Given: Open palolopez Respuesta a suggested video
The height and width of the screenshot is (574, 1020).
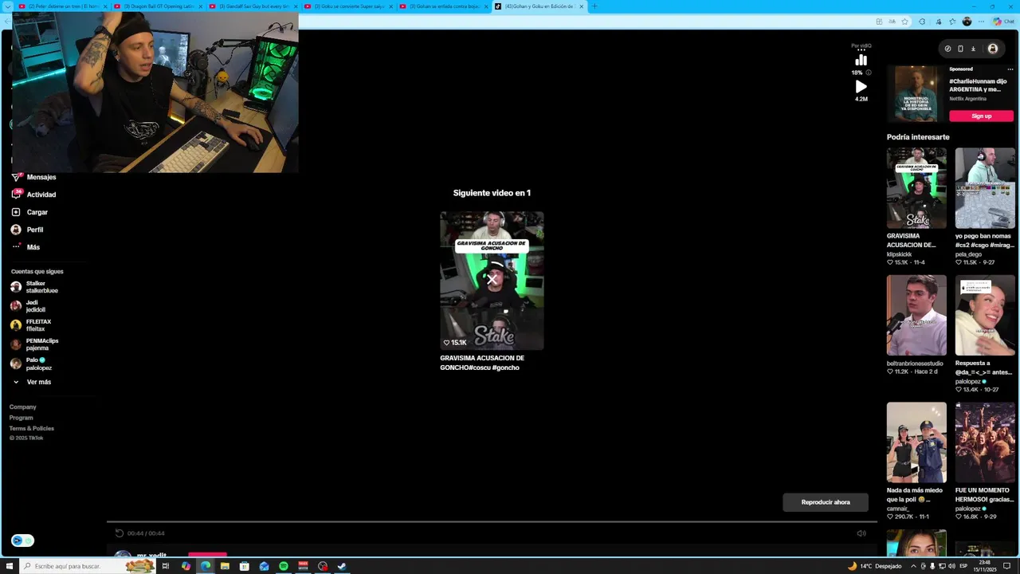Looking at the screenshot, I should 985,315.
